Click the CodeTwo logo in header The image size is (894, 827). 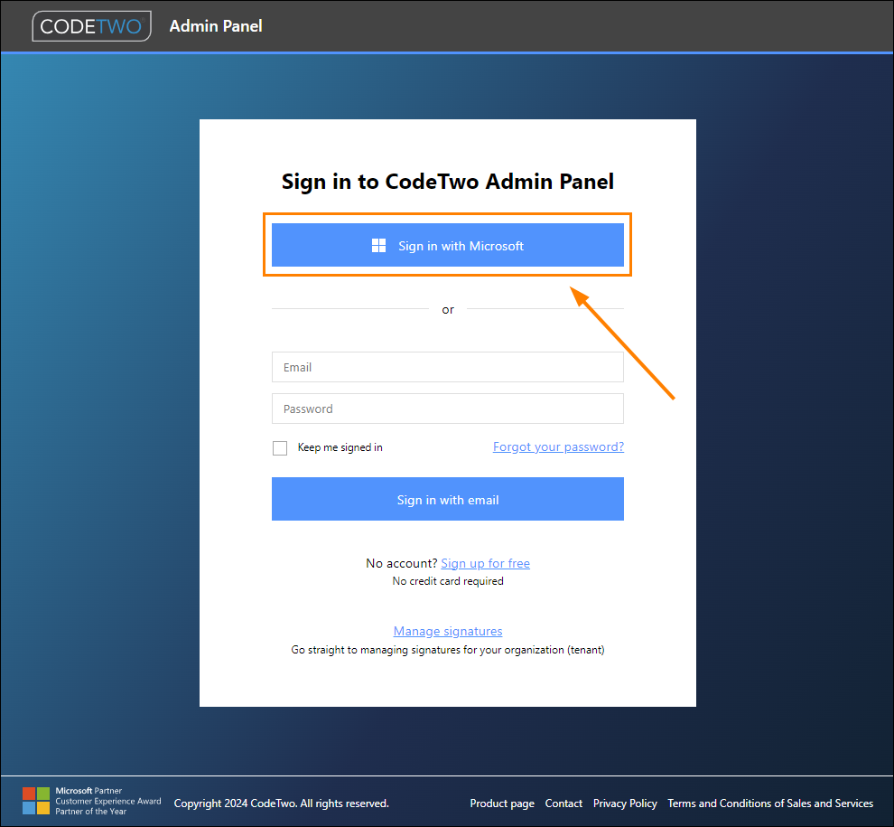pyautogui.click(x=92, y=26)
